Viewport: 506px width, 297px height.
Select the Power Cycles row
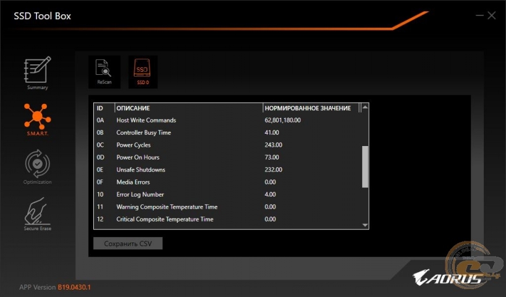click(x=228, y=145)
